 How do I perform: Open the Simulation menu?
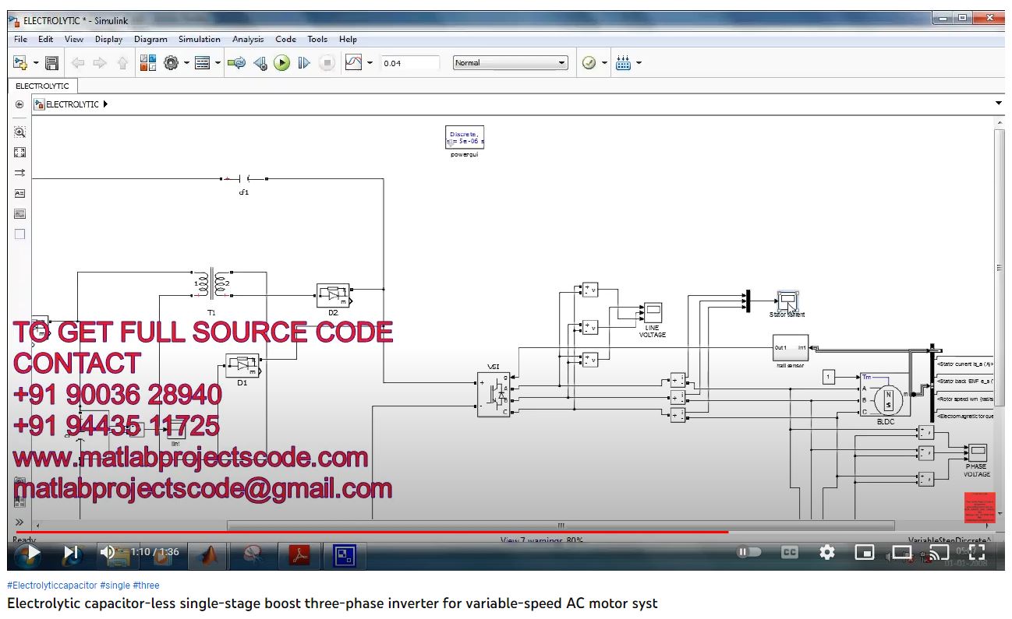click(199, 39)
